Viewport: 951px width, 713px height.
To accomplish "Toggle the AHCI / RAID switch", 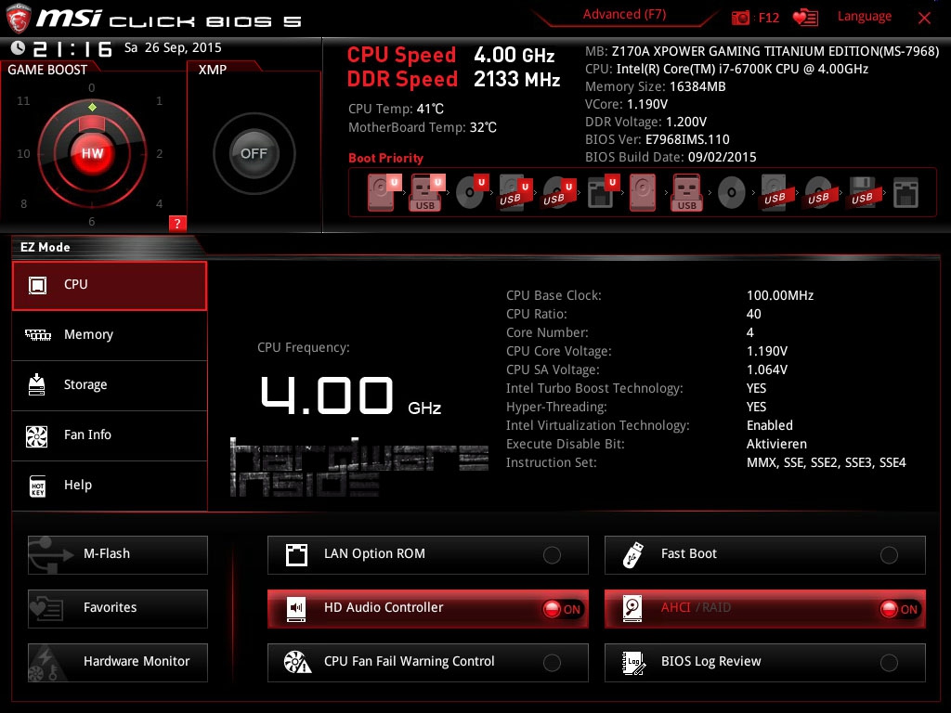I will (x=899, y=609).
